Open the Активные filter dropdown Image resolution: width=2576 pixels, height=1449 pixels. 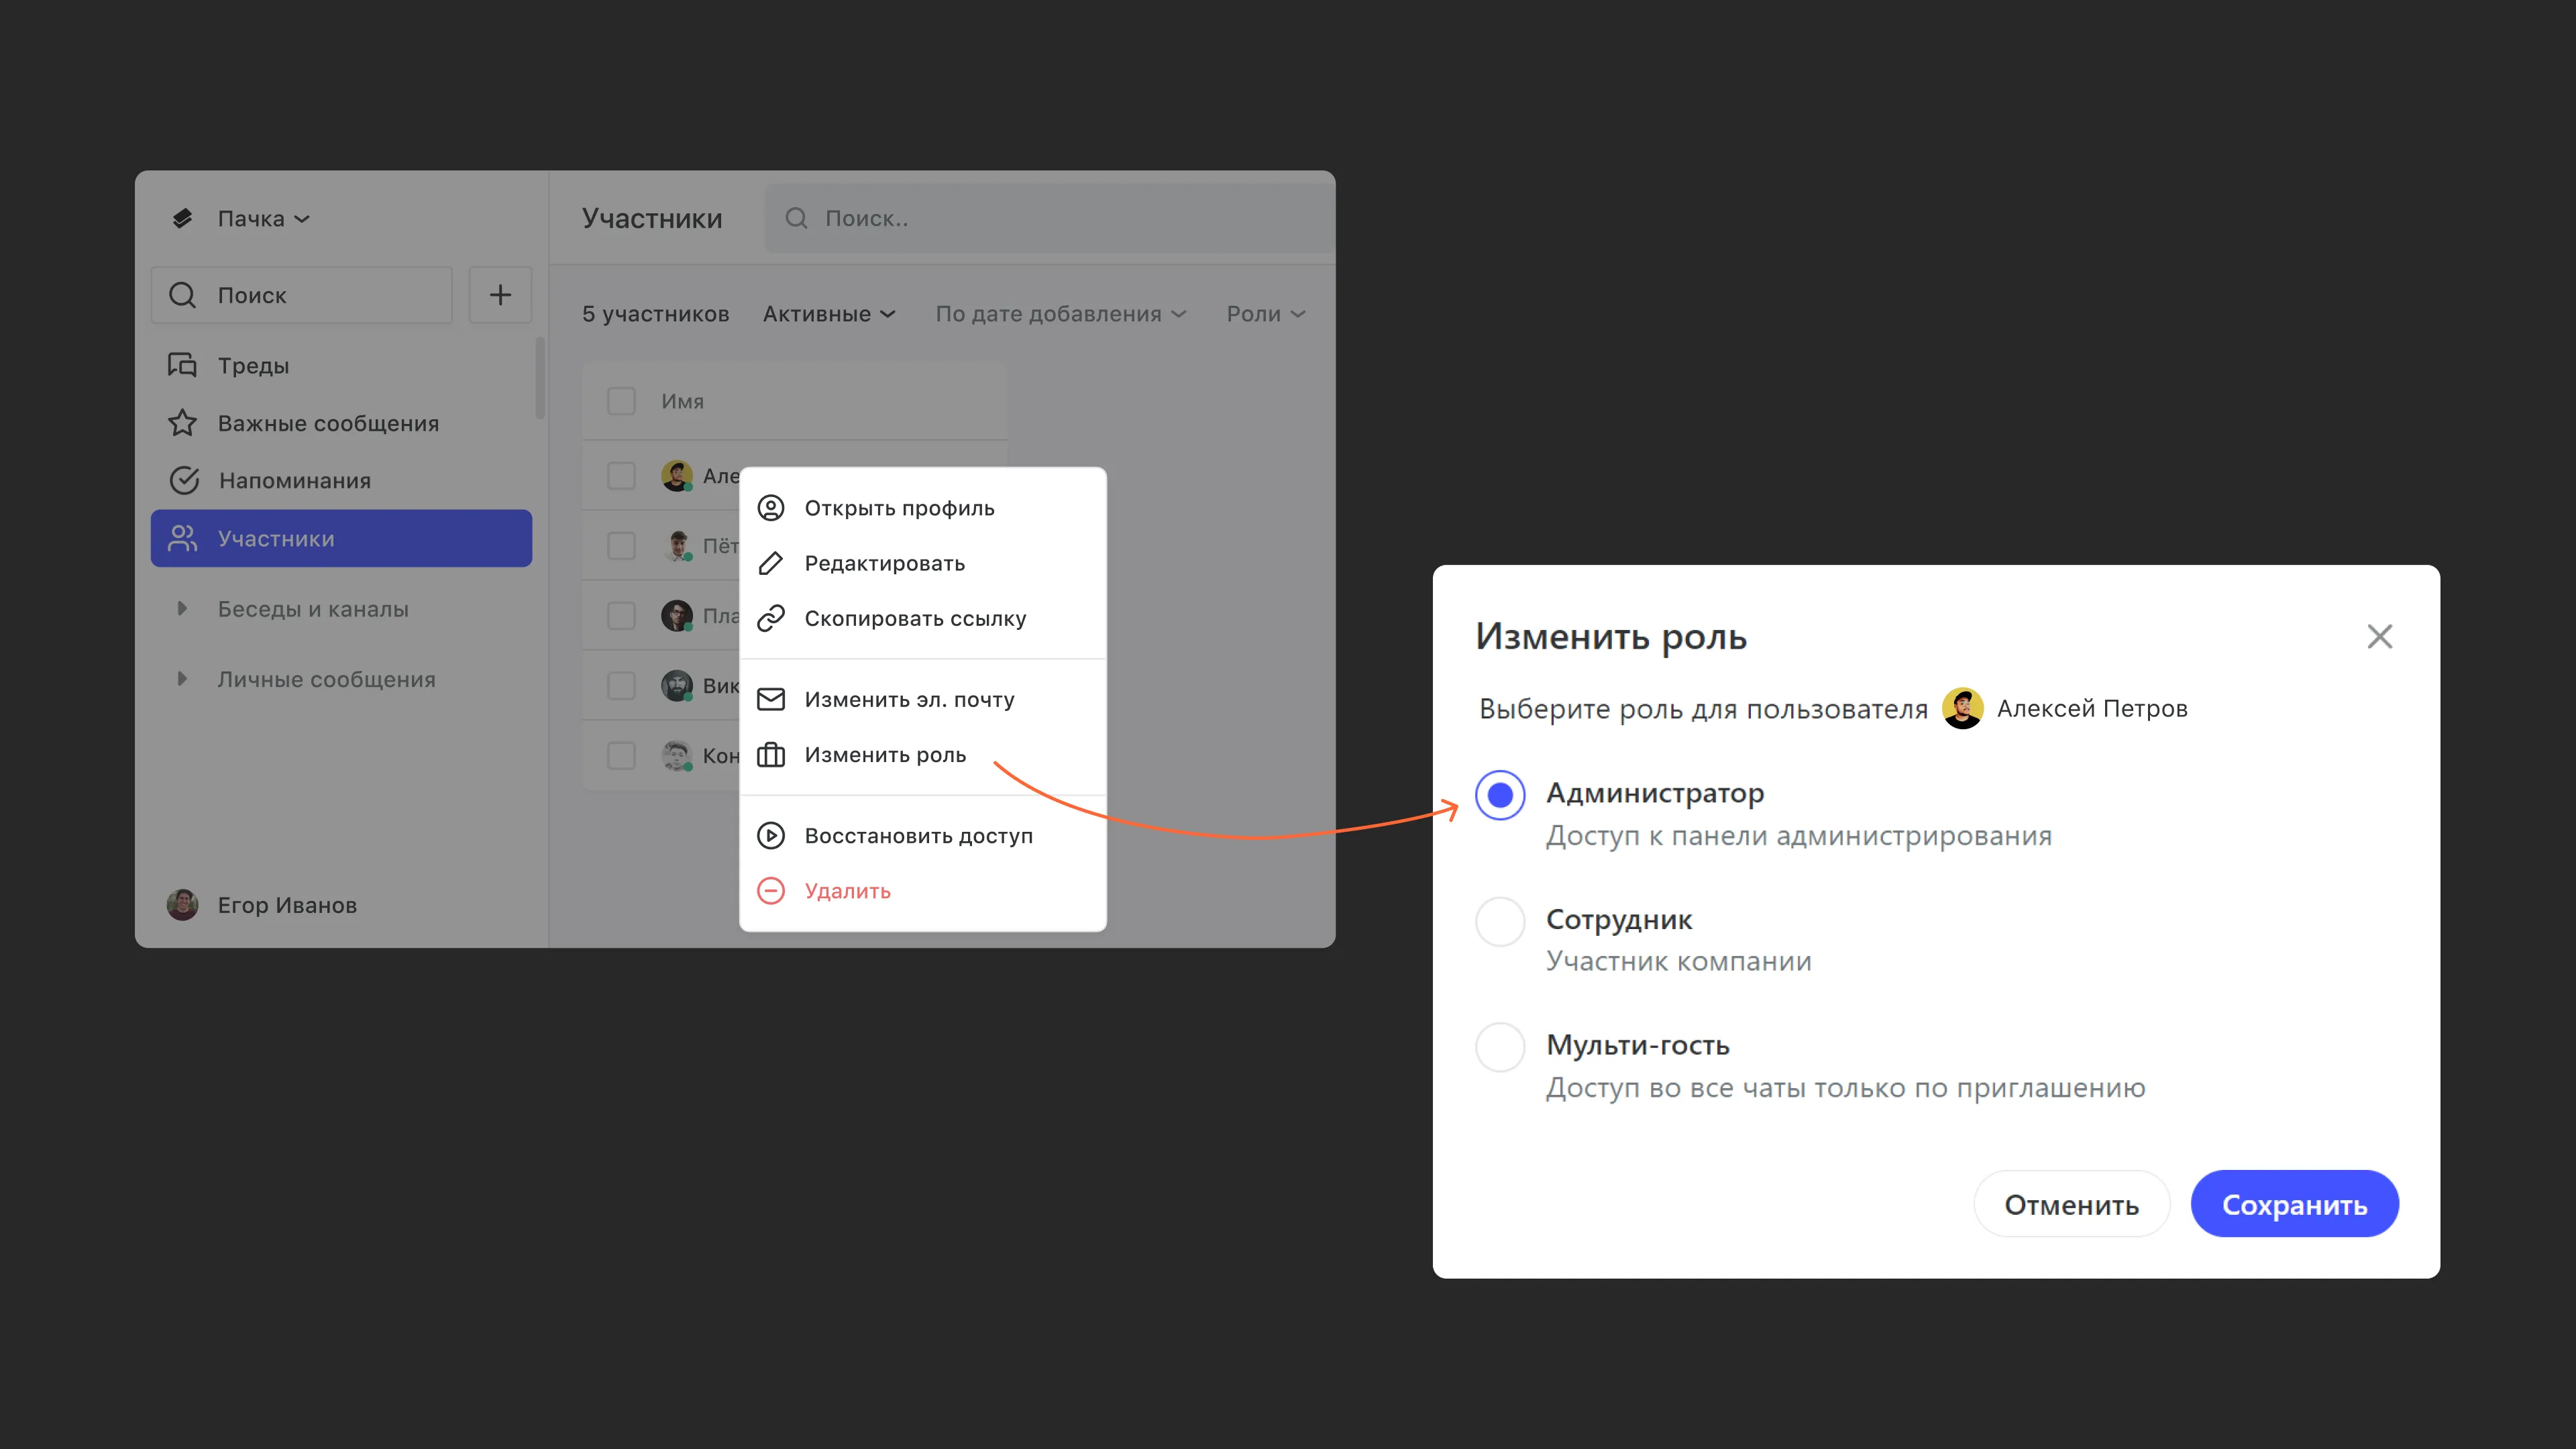828,314
